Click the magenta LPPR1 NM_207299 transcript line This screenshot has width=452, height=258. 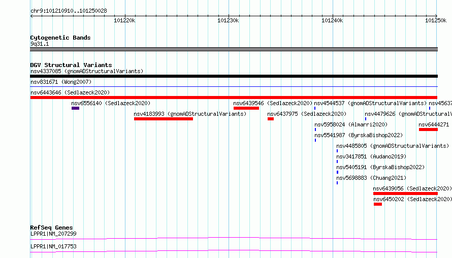234,238
